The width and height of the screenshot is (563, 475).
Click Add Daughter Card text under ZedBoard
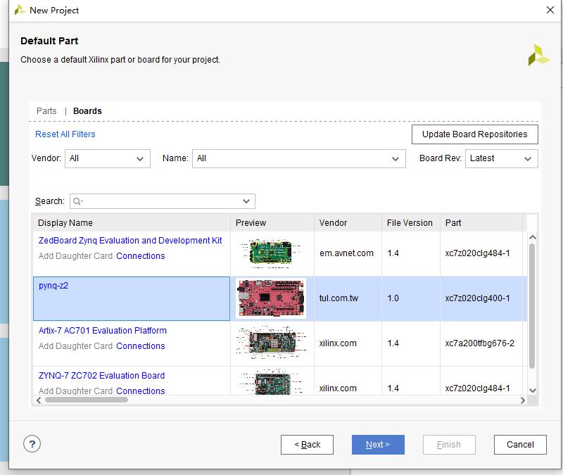pos(75,256)
